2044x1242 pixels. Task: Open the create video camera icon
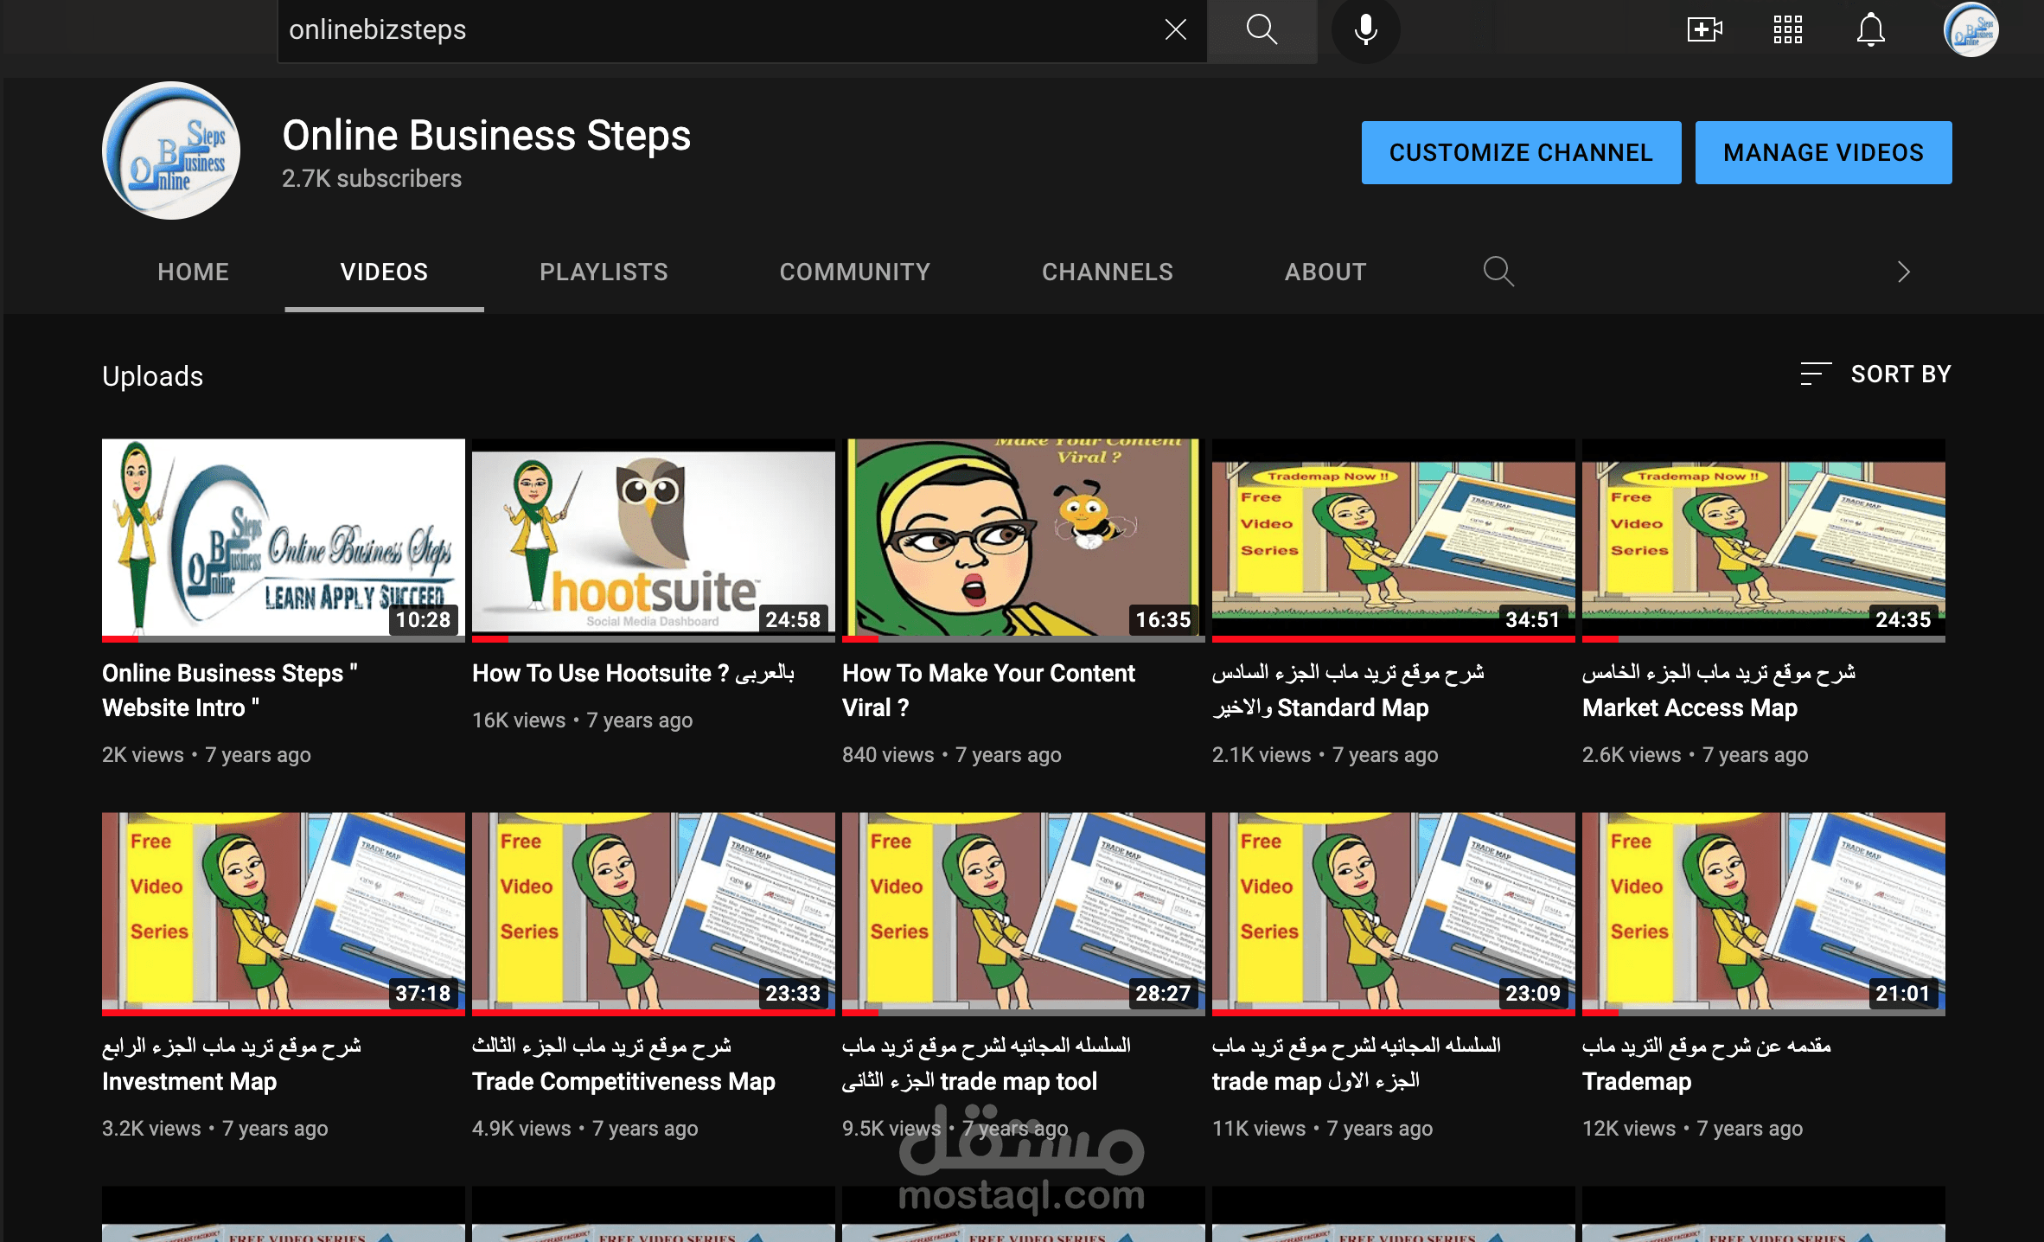click(1704, 30)
